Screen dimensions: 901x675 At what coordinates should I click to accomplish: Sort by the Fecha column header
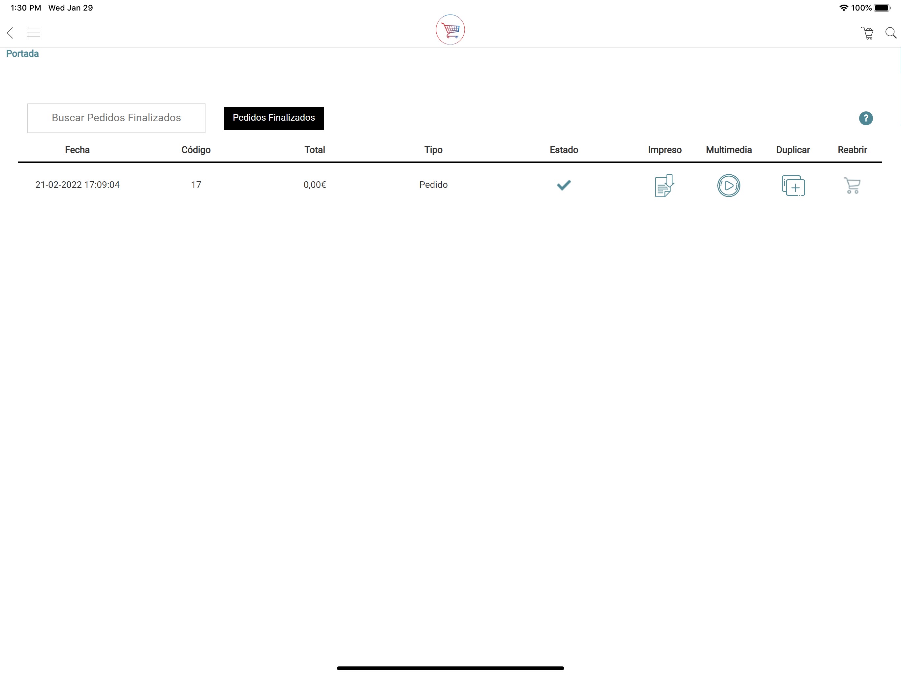coord(78,150)
